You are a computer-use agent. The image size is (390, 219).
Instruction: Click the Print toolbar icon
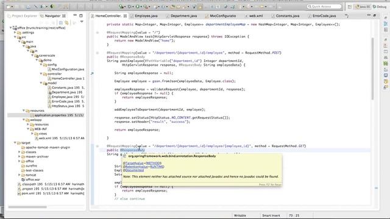29,7
